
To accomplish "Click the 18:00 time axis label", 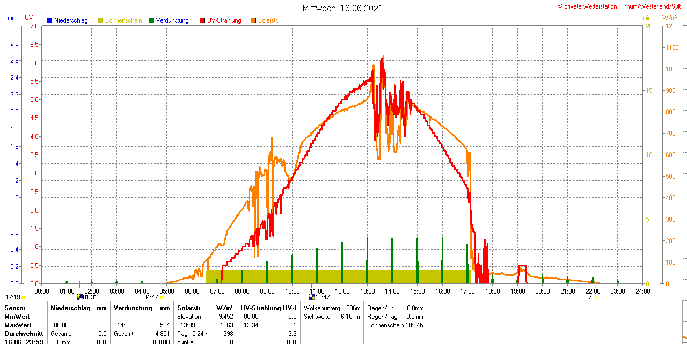I will pos(492,291).
